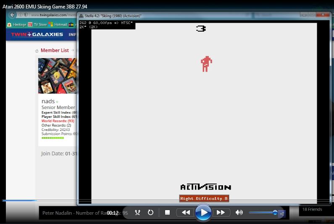Viewport: 334px width, 224px height.
Task: Click the username 'nads'
Action: tap(48, 101)
